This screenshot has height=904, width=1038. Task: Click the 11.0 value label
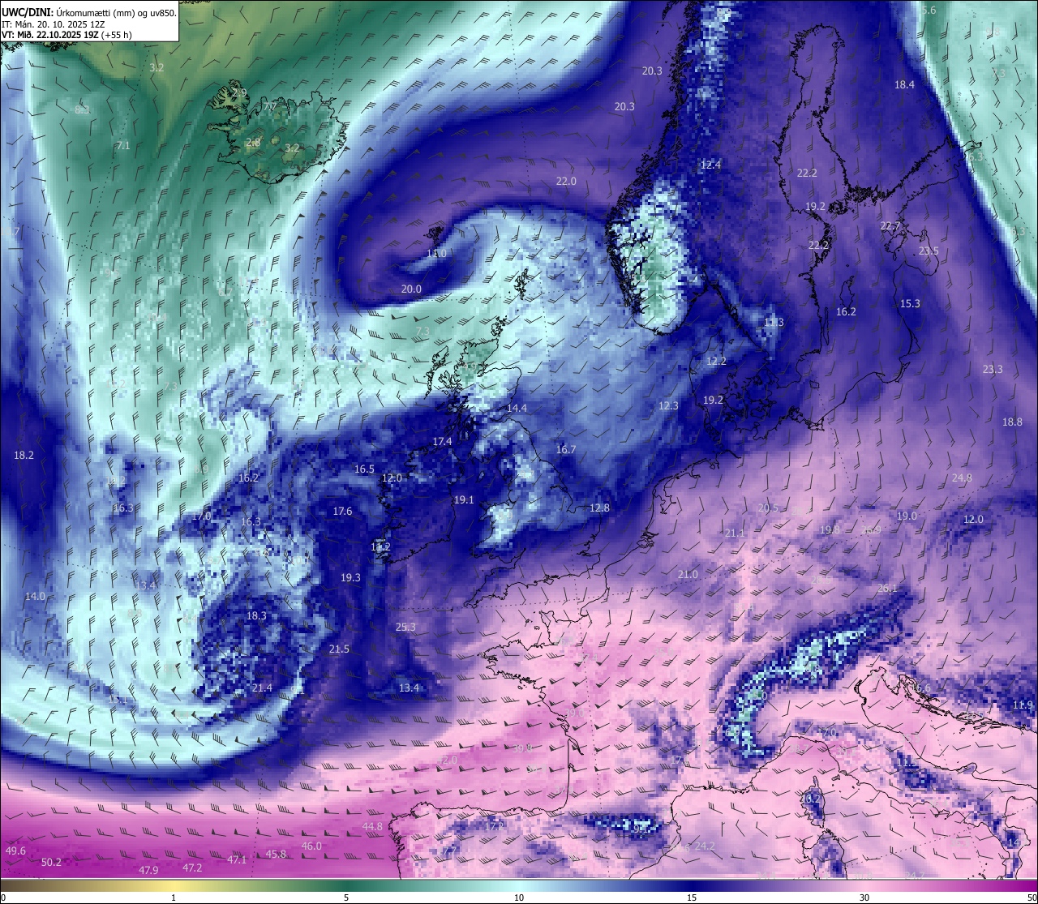[x=436, y=254]
